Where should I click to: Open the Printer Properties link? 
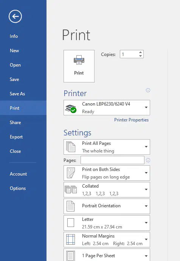click(131, 120)
